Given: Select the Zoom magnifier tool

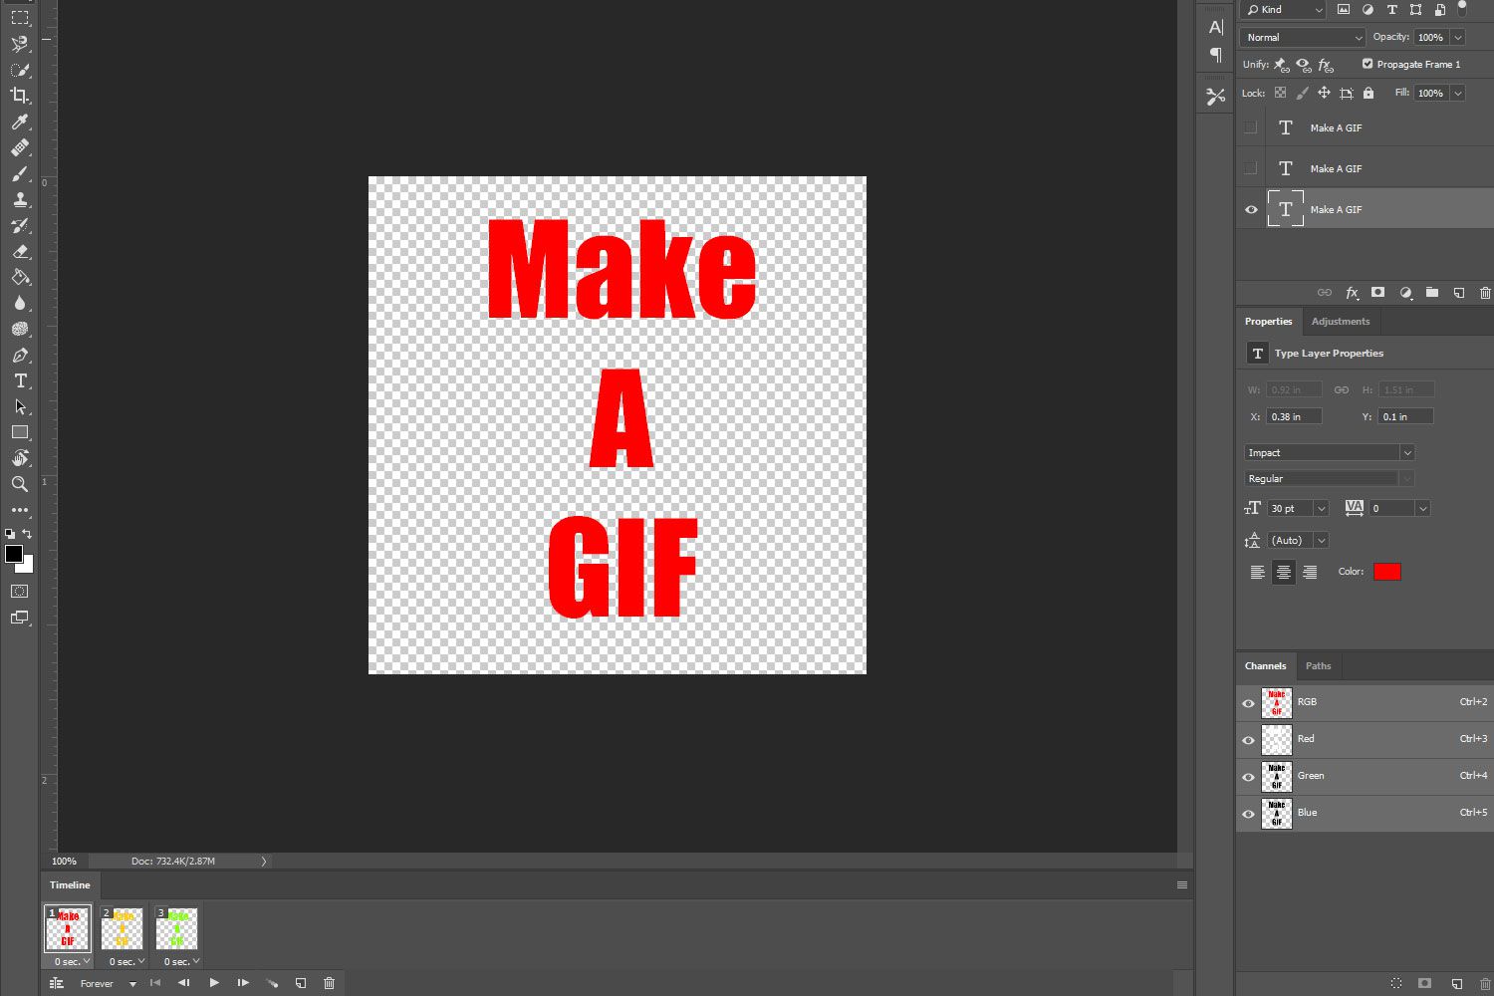Looking at the screenshot, I should (x=20, y=484).
